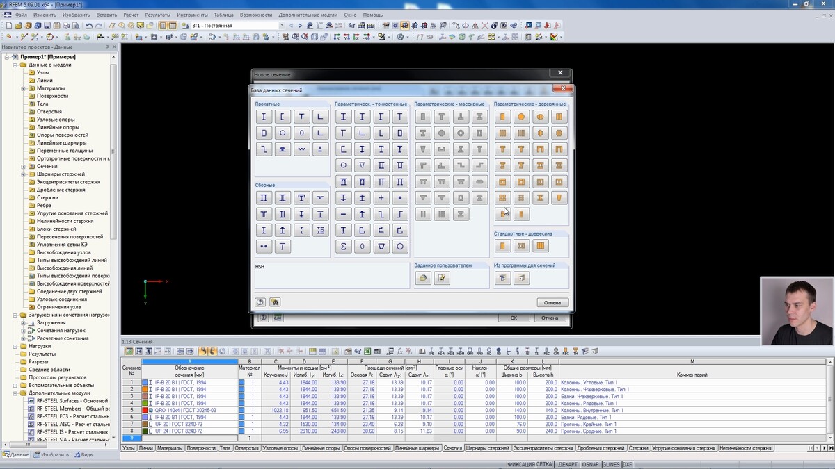The height and width of the screenshot is (469, 835).
Task: Open the load case dropdown ЗГ1 - Постоянная
Action: (282, 26)
